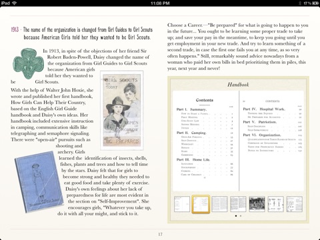
Task: Tap the 1913 year heading
Action: point(15,29)
